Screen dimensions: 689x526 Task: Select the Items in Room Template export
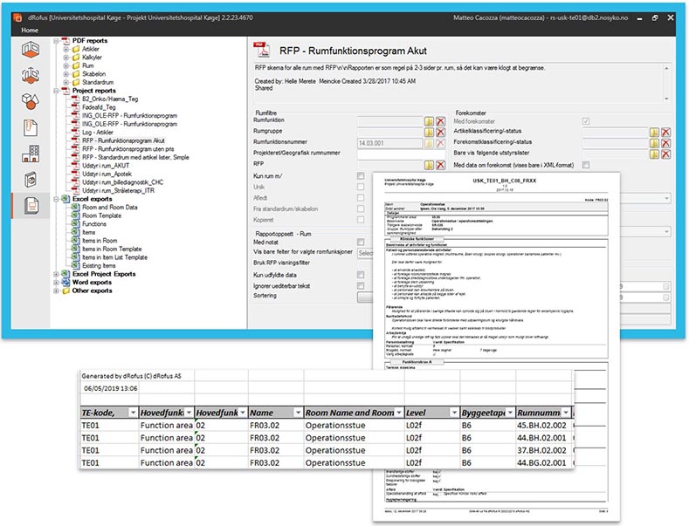pyautogui.click(x=112, y=249)
